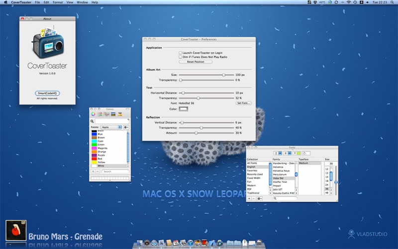This screenshot has width=398, height=249.
Task: Click the Reflection Vertical Distance slider
Action: coord(206,123)
